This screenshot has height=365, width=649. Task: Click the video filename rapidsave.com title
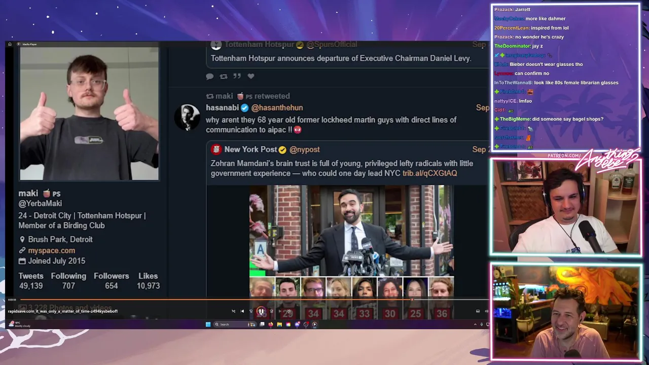(62, 311)
